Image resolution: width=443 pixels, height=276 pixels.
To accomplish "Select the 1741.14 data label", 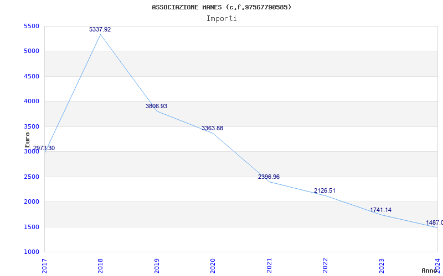I will click(381, 210).
